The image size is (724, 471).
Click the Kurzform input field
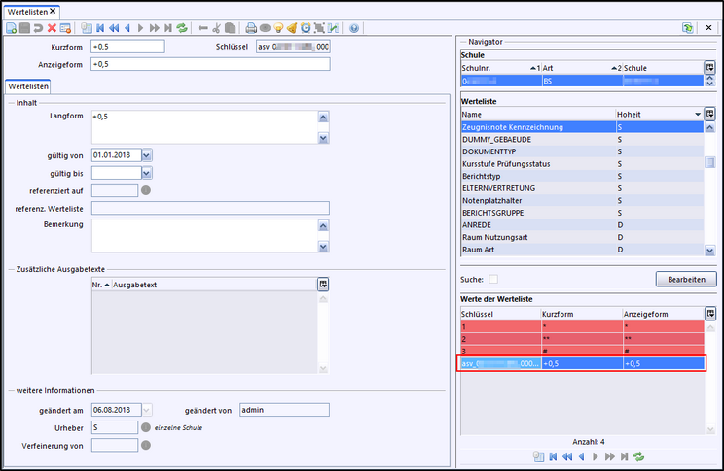point(127,47)
